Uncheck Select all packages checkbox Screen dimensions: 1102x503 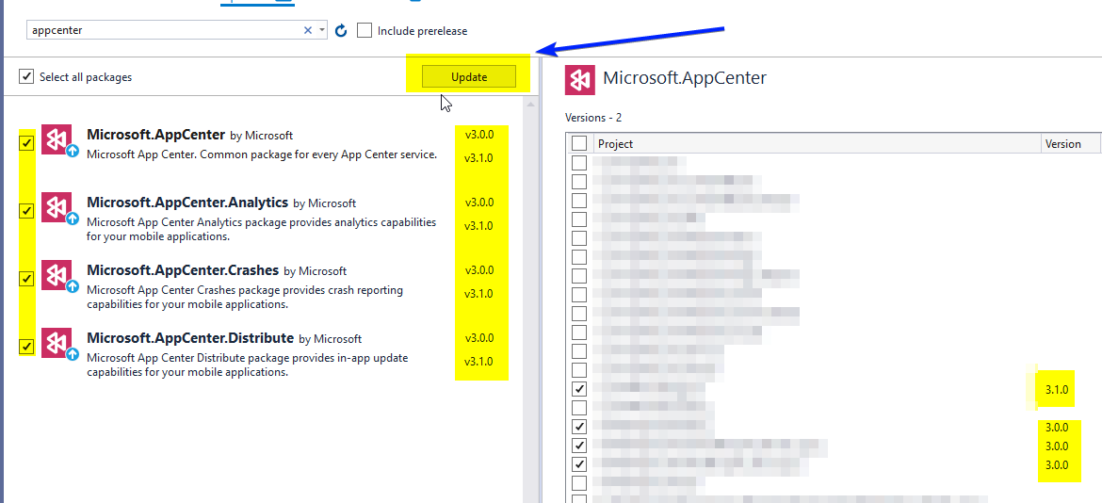[x=26, y=76]
